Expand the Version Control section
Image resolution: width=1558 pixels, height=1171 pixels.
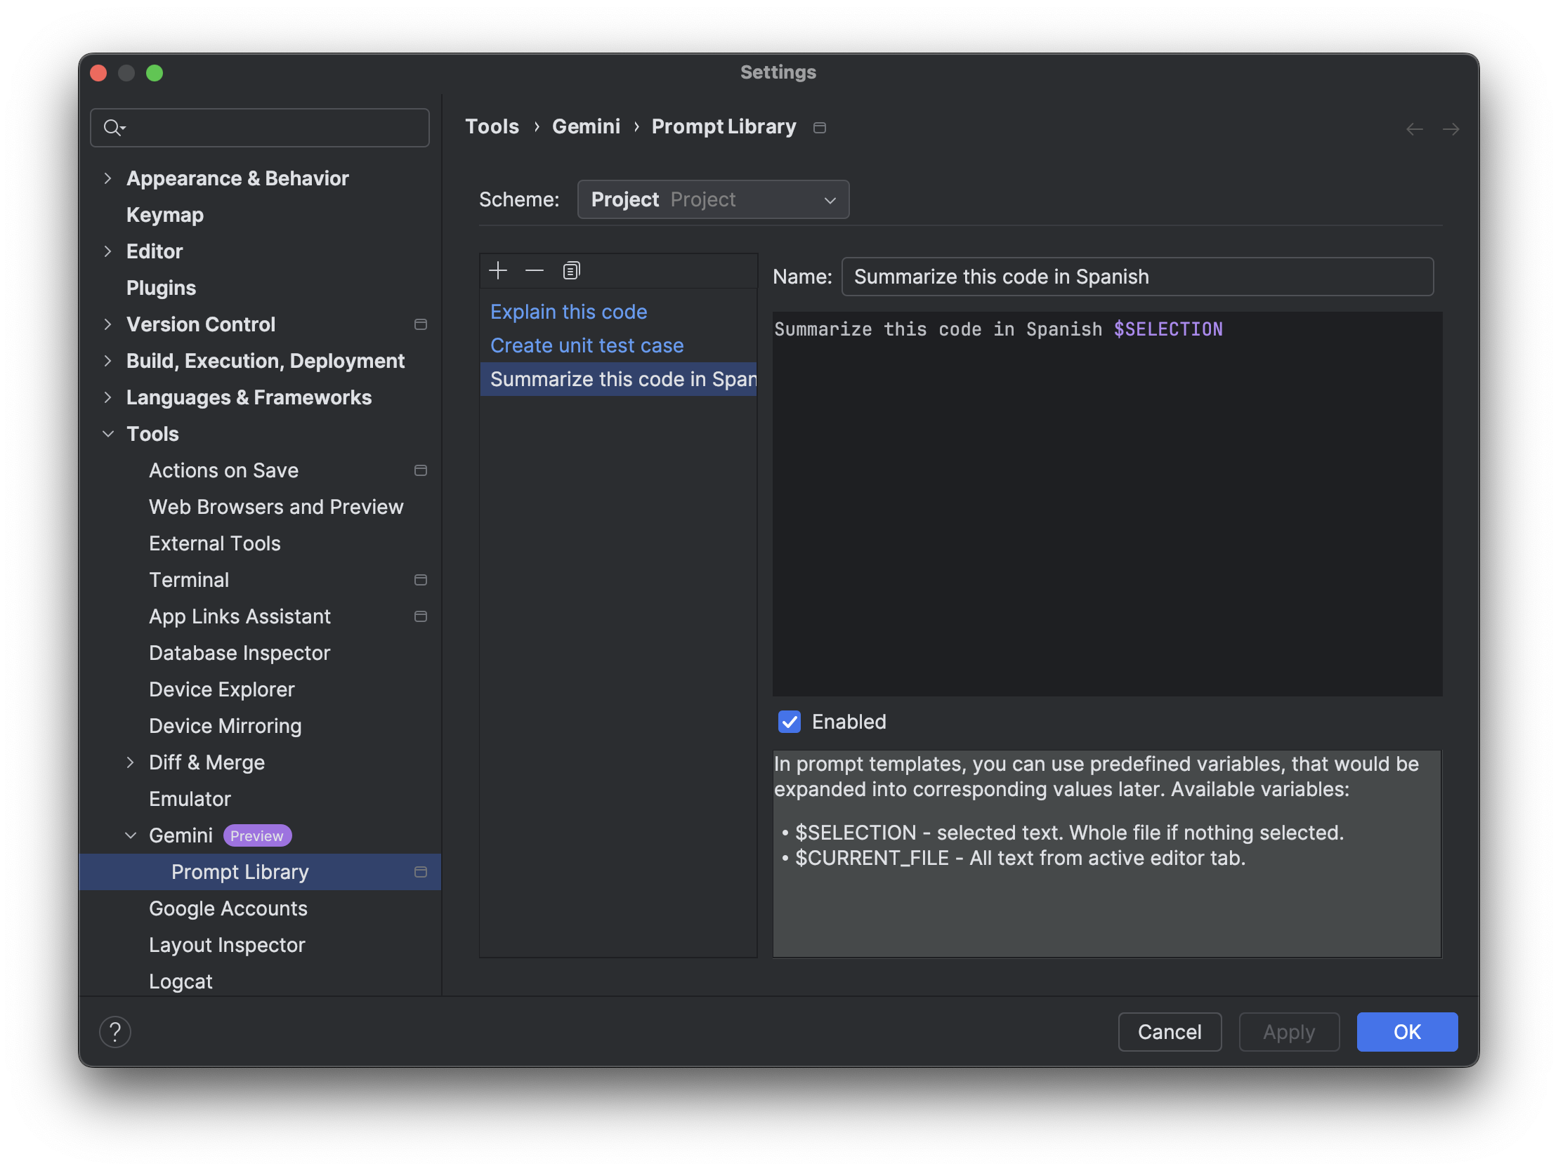click(107, 324)
